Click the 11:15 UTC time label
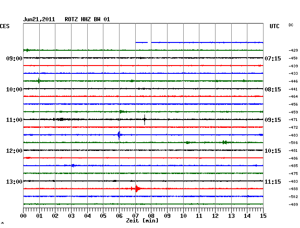300x228 pixels. pos(273,181)
